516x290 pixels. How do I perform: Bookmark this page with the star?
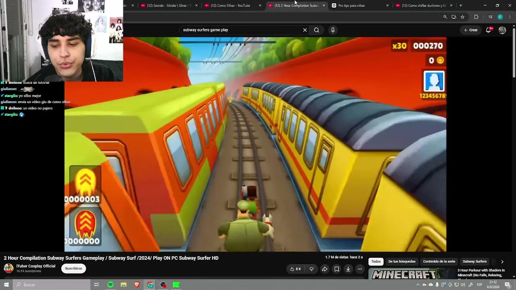(x=462, y=17)
